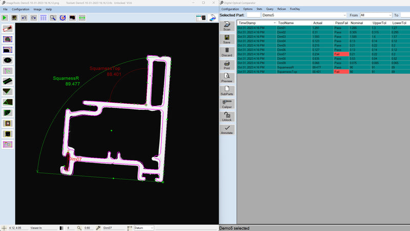The image size is (410, 231).
Task: Click the green double-arrow measure icon
Action: 82,17
